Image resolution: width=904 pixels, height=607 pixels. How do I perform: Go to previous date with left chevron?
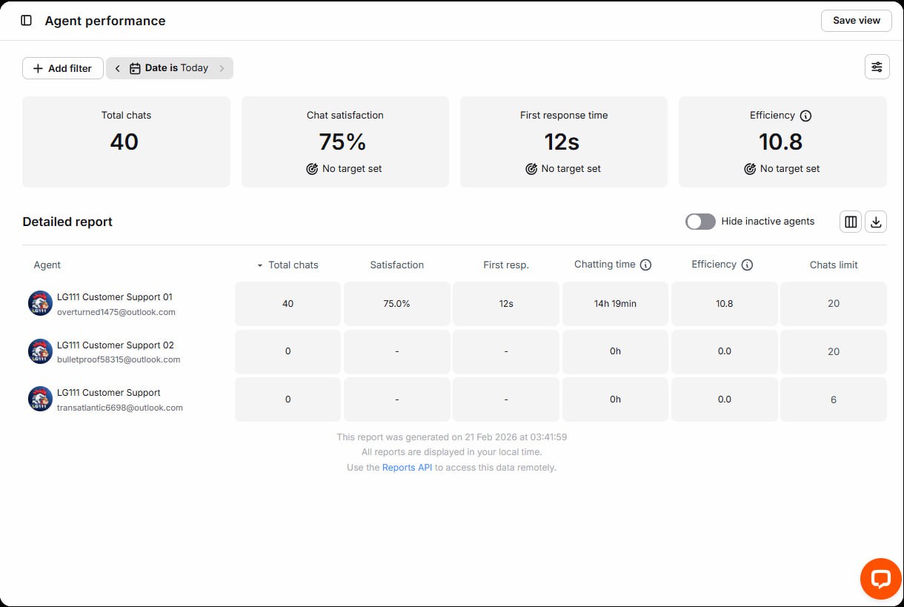coord(117,68)
